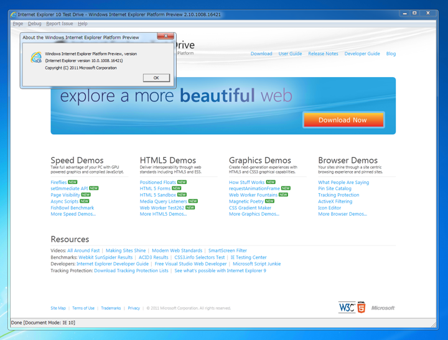The height and width of the screenshot is (340, 448).
Task: Click the window resize grip corner
Action: point(434,324)
